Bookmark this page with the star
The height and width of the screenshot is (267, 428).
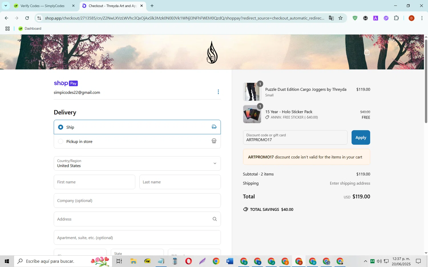coord(340,18)
